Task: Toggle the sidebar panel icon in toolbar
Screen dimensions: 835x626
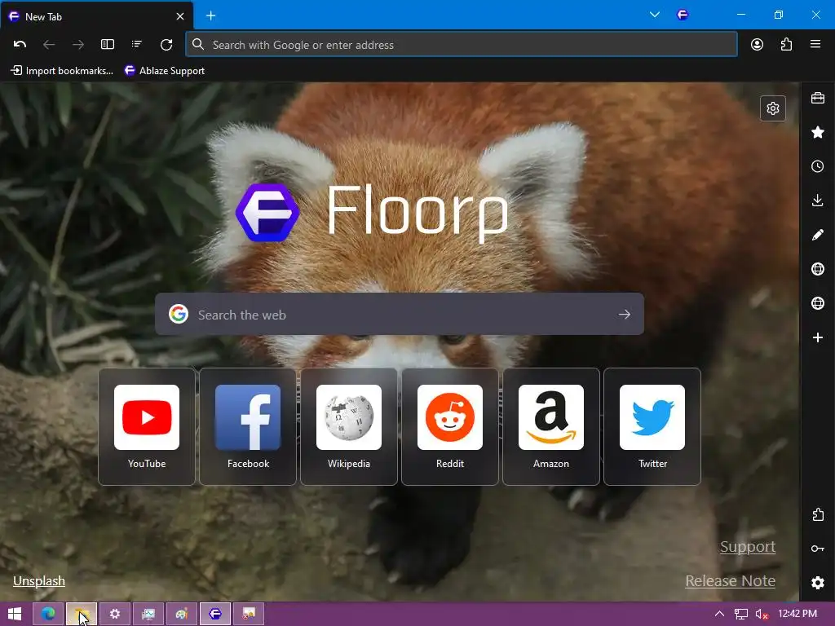Action: pyautogui.click(x=108, y=45)
